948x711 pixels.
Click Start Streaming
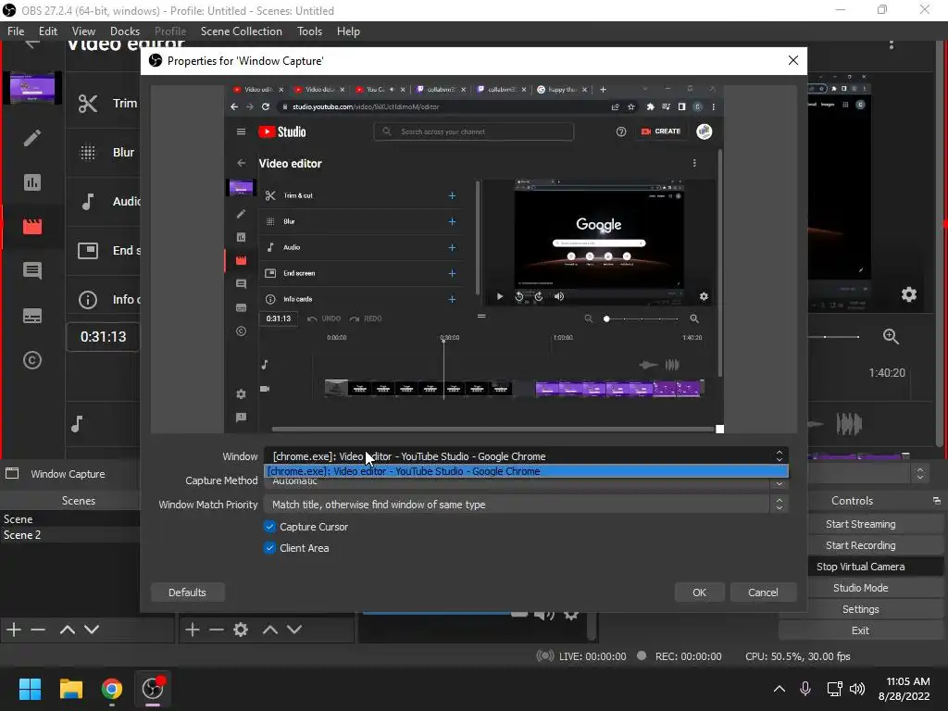861,524
